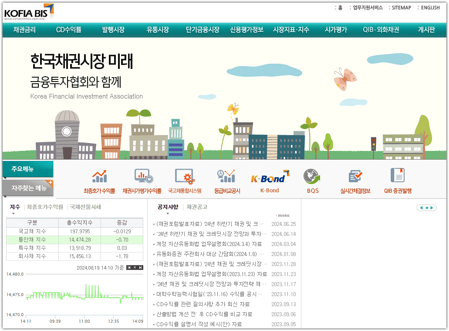Open the 지수 panel dropdown arrow
Image resolution: width=449 pixels, height=331 pixels.
point(13,213)
